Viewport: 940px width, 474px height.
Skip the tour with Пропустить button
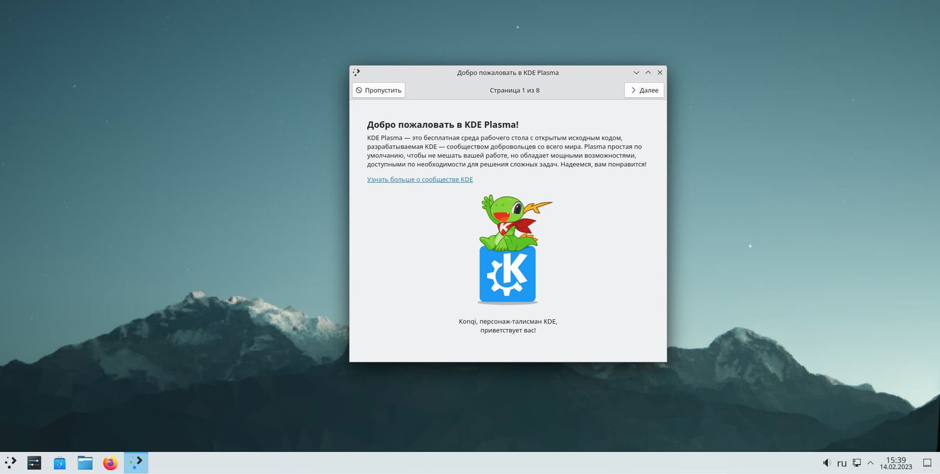point(379,90)
